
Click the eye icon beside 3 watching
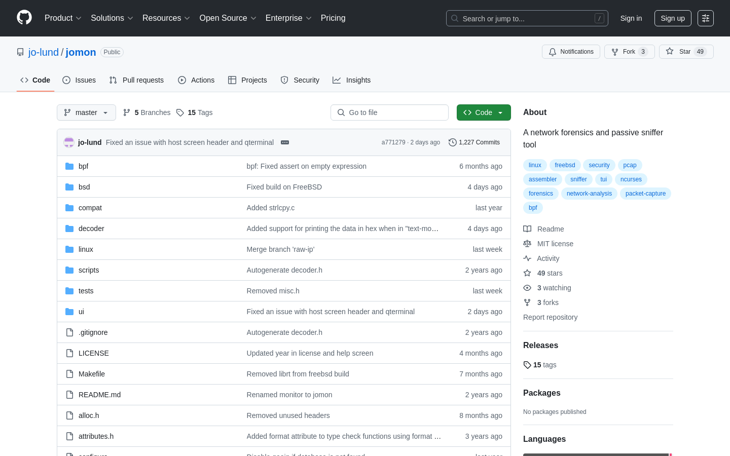[527, 288]
